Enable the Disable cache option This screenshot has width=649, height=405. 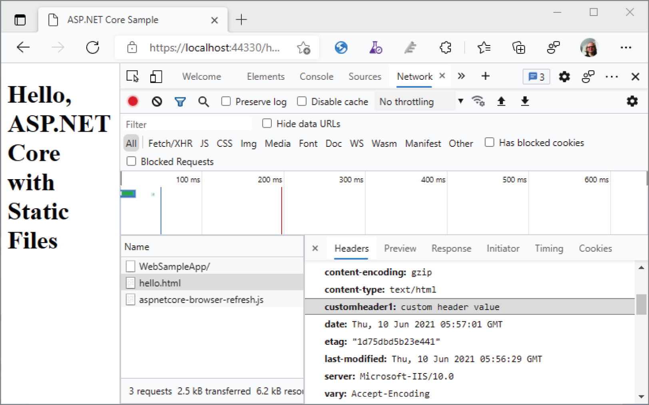(x=302, y=101)
